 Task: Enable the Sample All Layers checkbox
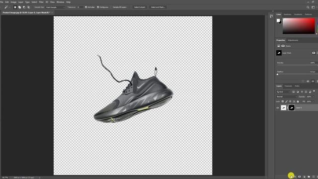pyautogui.click(x=111, y=7)
